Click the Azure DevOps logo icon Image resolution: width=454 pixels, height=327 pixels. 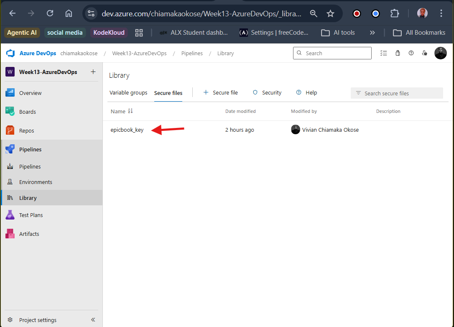(10, 53)
